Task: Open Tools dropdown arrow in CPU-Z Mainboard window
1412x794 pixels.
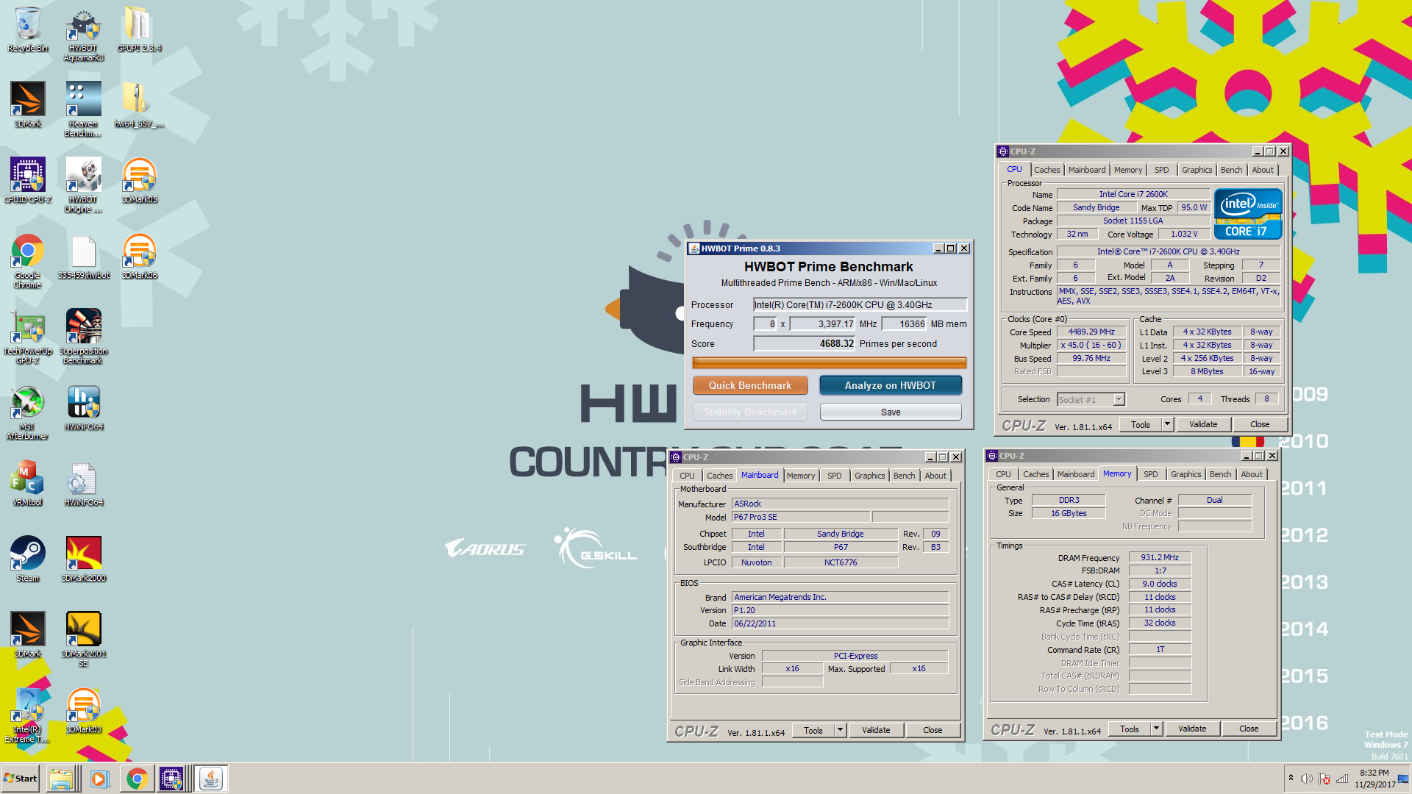Action: (840, 730)
